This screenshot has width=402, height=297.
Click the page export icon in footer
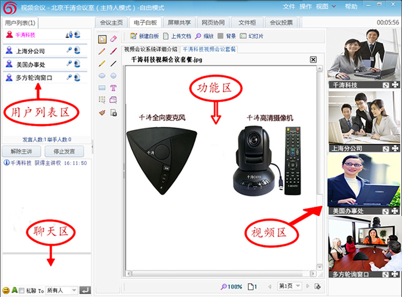[317, 286]
